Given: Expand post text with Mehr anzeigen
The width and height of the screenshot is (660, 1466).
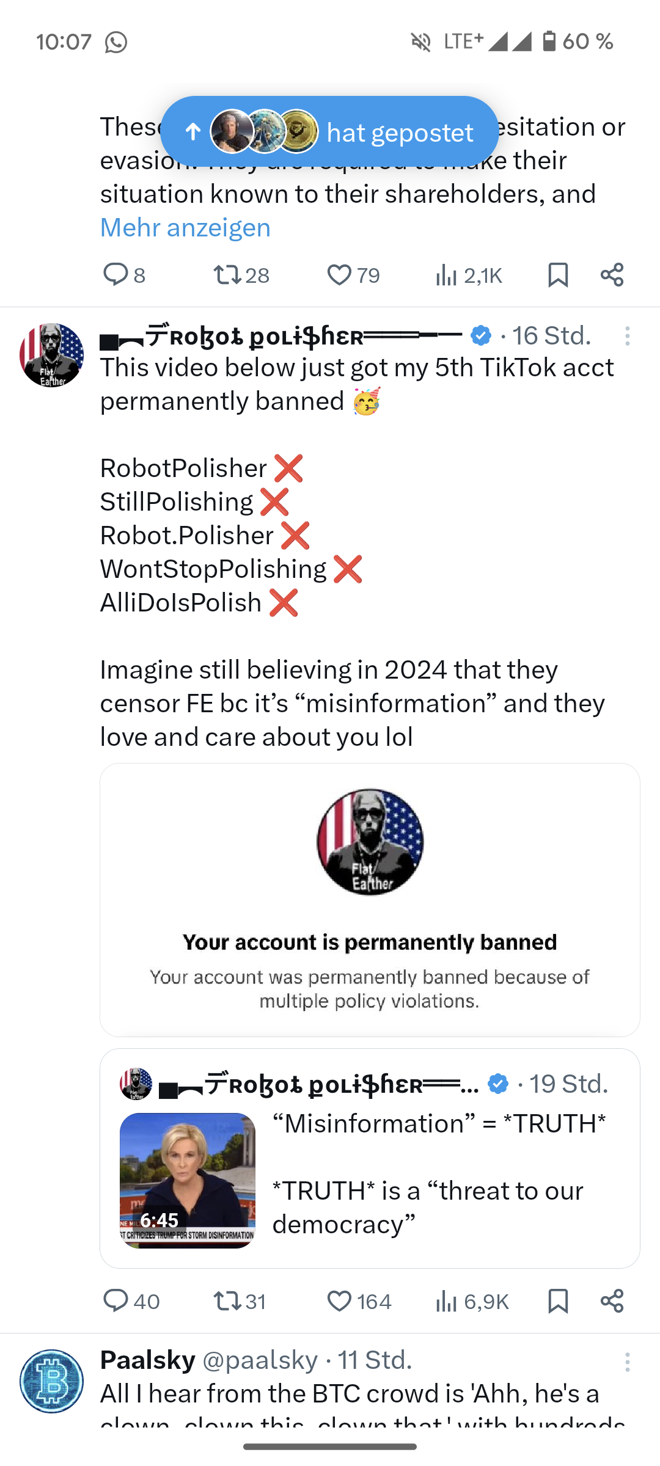Looking at the screenshot, I should pyautogui.click(x=185, y=228).
